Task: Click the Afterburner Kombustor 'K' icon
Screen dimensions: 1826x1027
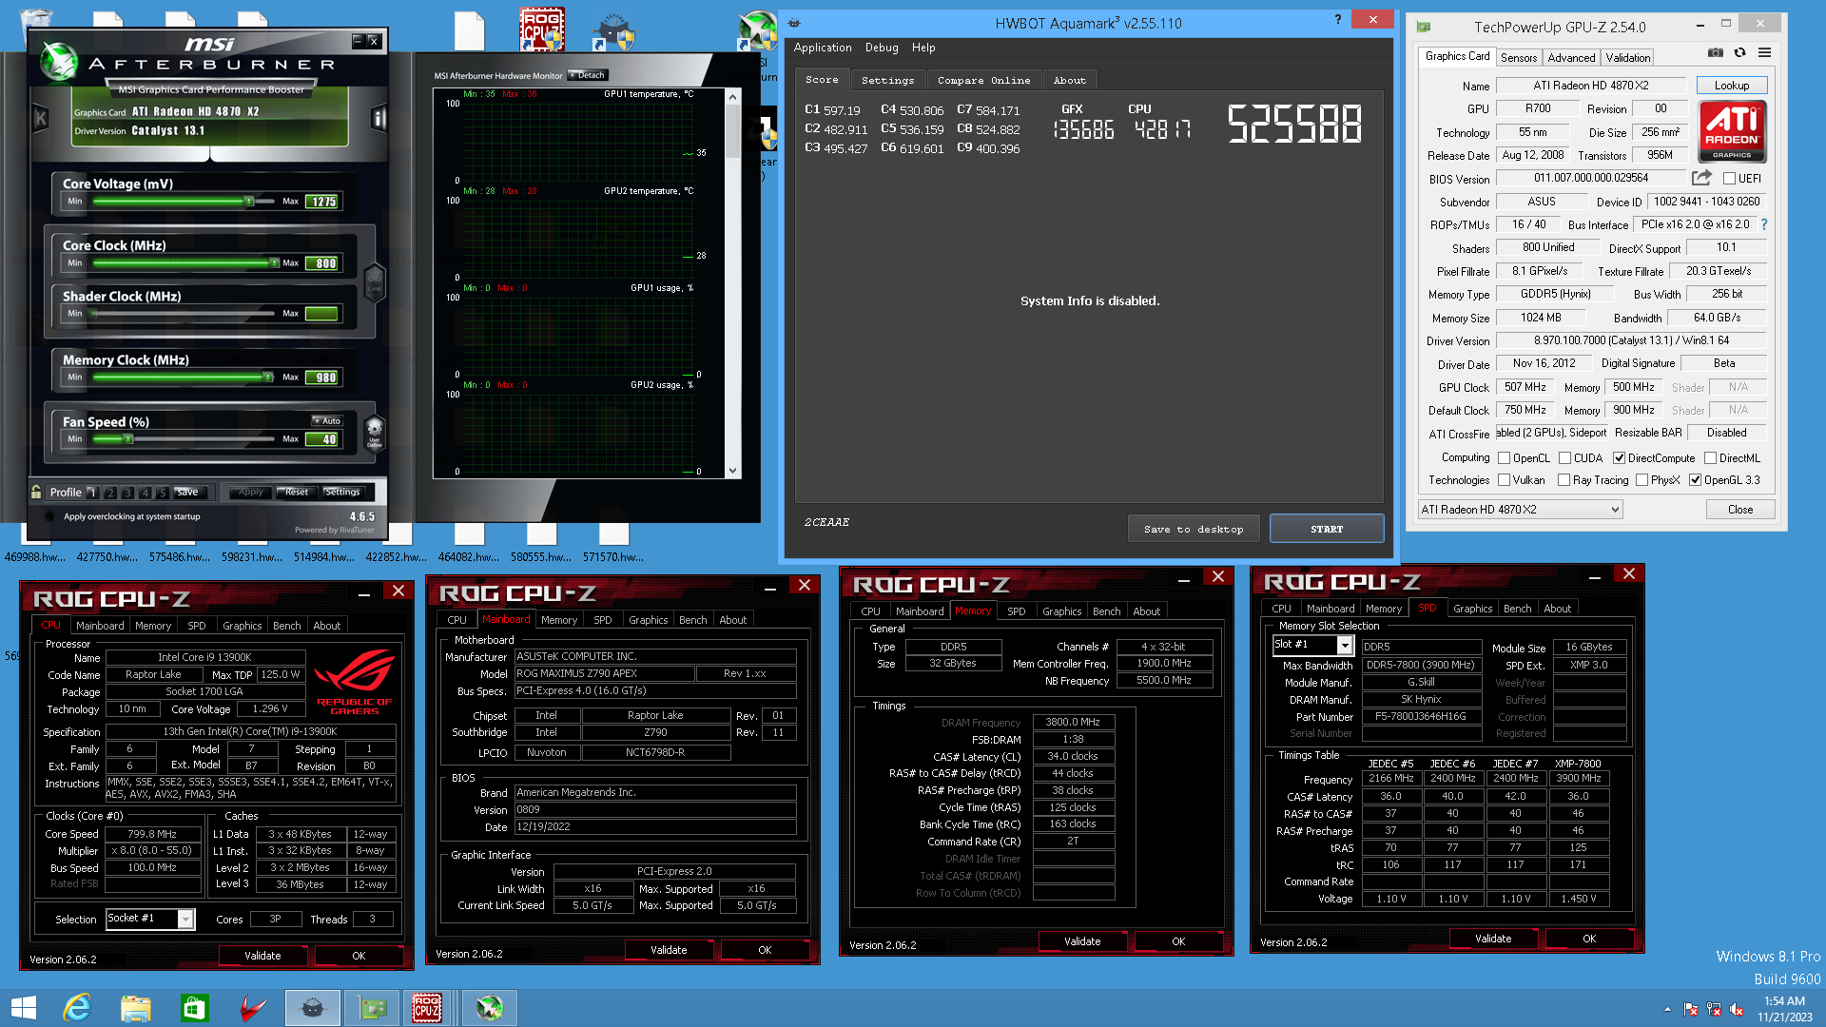Action: click(40, 118)
